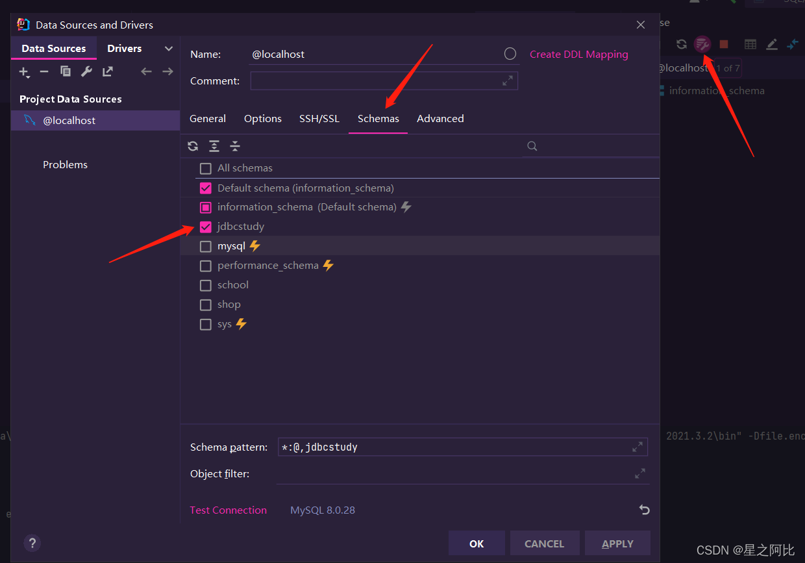Click the CANCEL button

[544, 544]
